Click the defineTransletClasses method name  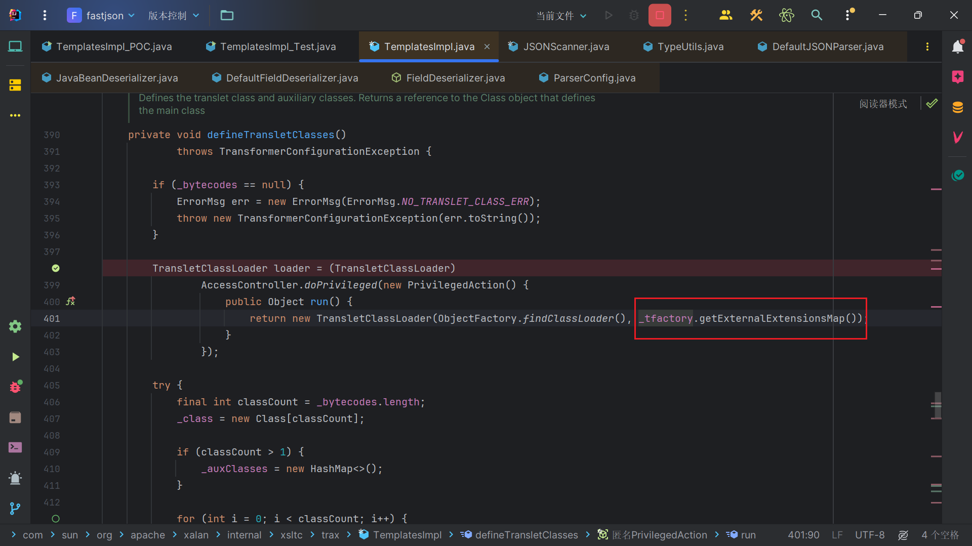[270, 135]
